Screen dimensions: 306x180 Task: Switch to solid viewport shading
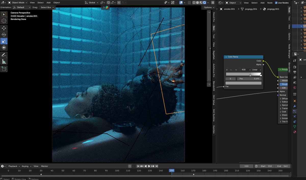[197, 3]
